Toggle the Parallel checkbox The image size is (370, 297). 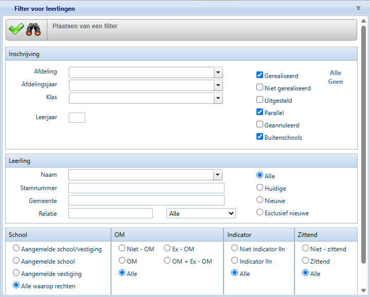tap(260, 112)
